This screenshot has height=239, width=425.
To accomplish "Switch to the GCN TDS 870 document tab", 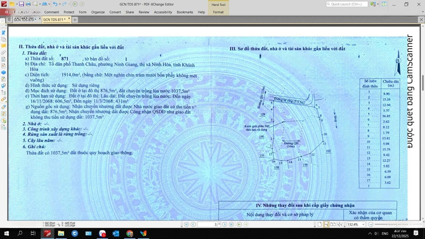I will pos(25,19).
